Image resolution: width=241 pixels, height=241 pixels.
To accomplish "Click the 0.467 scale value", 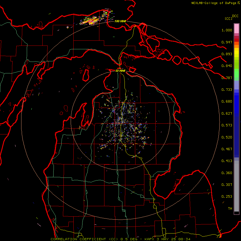I will point(227,149).
